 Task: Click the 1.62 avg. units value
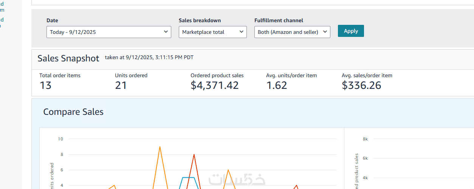point(277,85)
